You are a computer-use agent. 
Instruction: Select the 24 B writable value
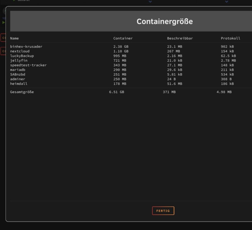click(x=171, y=79)
